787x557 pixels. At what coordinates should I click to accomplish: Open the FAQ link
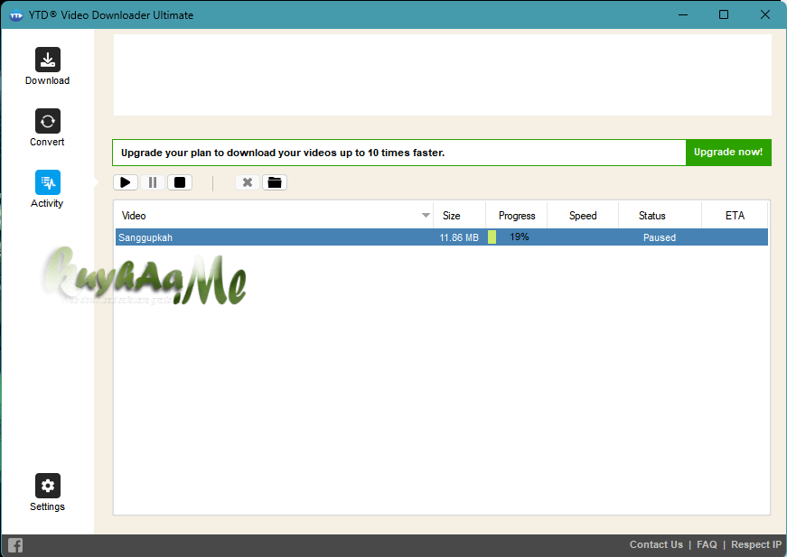pyautogui.click(x=707, y=544)
